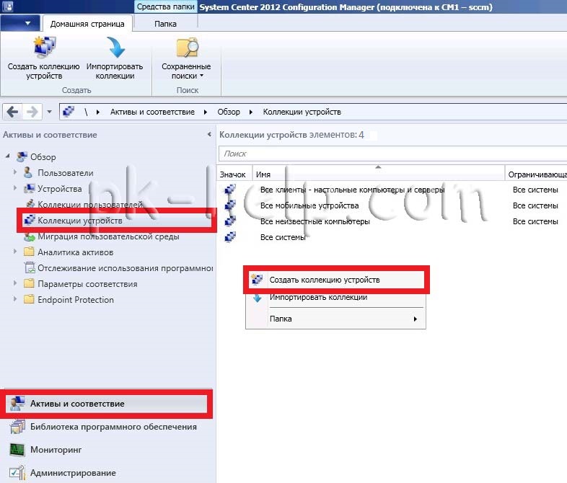Expand the Устройства tree node
This screenshot has width=567, height=483.
pyautogui.click(x=15, y=188)
